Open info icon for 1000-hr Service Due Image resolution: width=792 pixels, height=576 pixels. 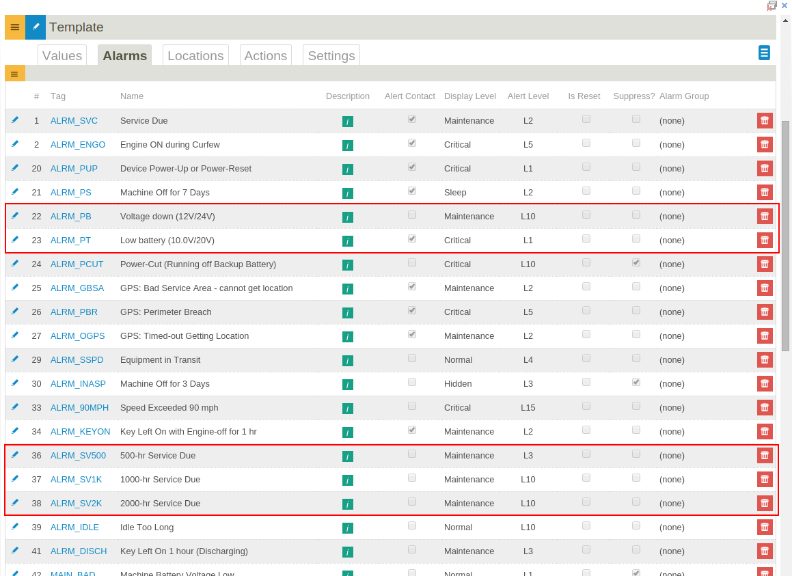click(348, 480)
